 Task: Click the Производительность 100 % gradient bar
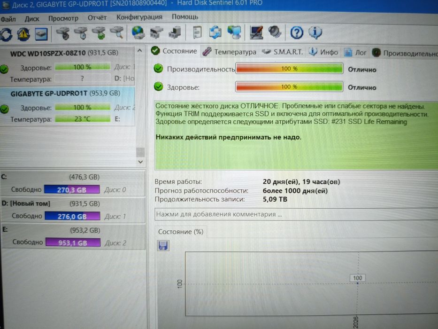[x=289, y=69]
